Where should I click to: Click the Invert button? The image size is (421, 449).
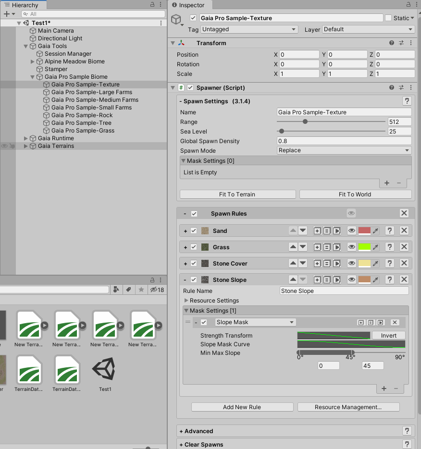tap(389, 335)
